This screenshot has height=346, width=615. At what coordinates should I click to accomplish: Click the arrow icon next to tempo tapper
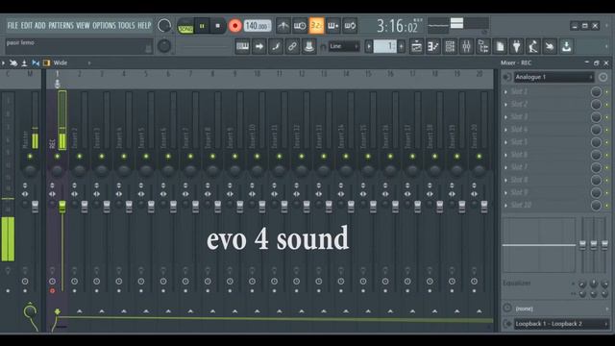tap(550, 47)
